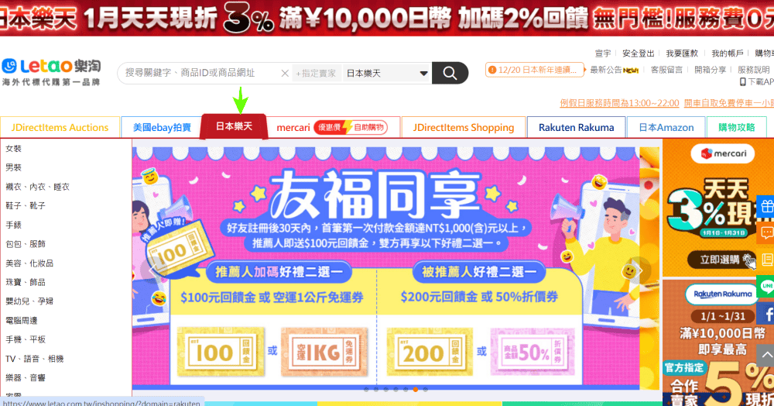Viewport: 774px width, 406px height.
Task: Click the magnifying glass search button
Action: [450, 73]
